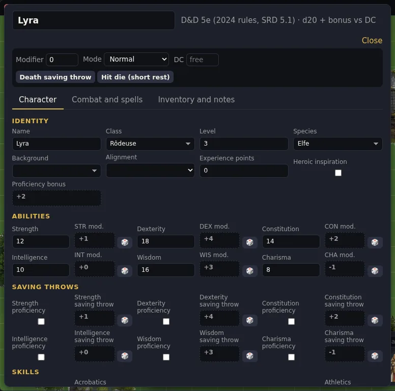Click the CHA mod. value -1
This screenshot has width=395, height=391.
(345, 269)
